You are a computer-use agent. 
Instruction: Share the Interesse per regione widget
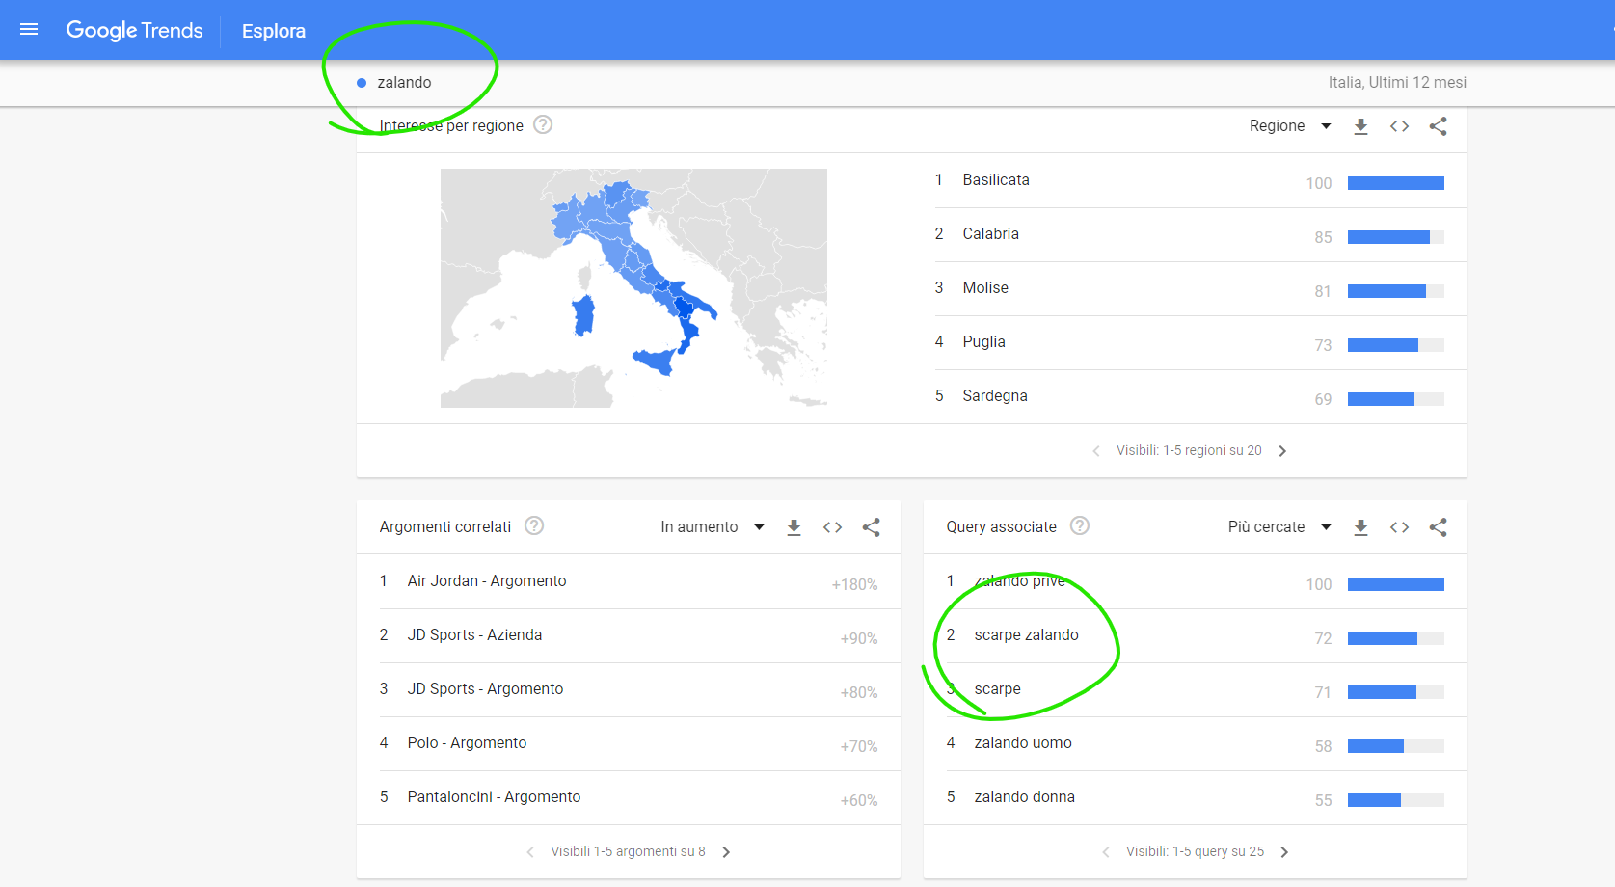click(1438, 126)
